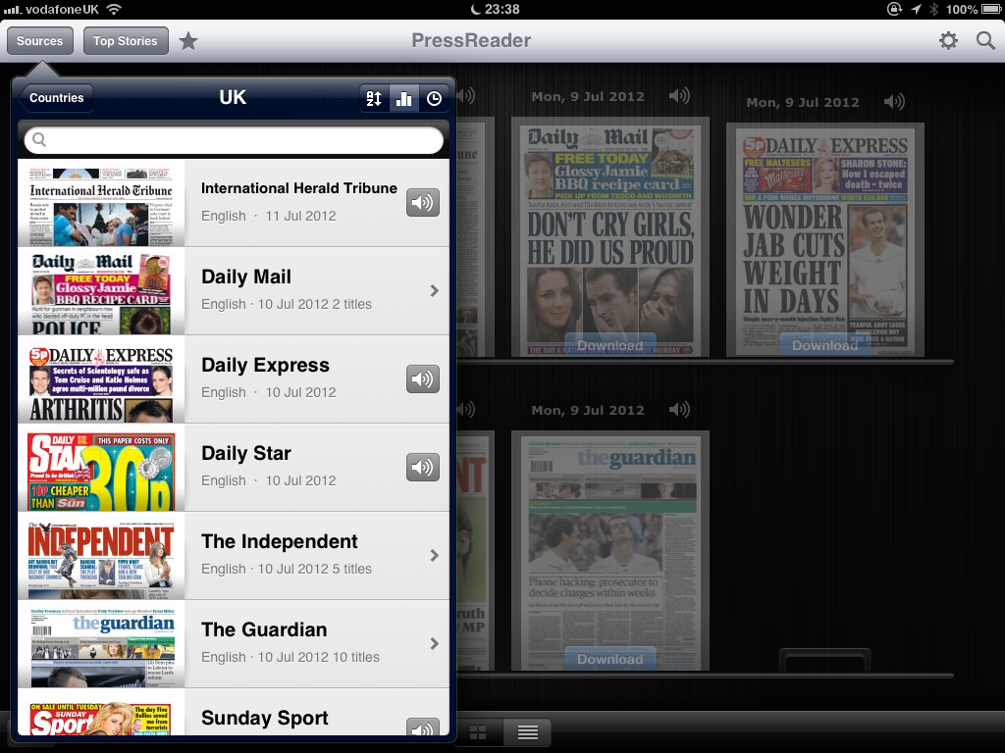Play audio for International Herald Tribune

[x=423, y=203]
